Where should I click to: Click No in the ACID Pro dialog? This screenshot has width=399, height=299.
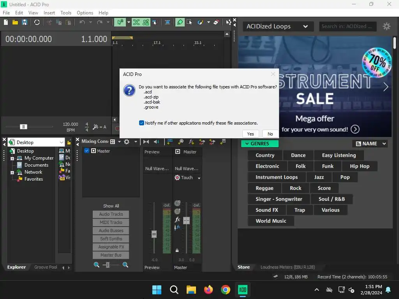pyautogui.click(x=270, y=134)
